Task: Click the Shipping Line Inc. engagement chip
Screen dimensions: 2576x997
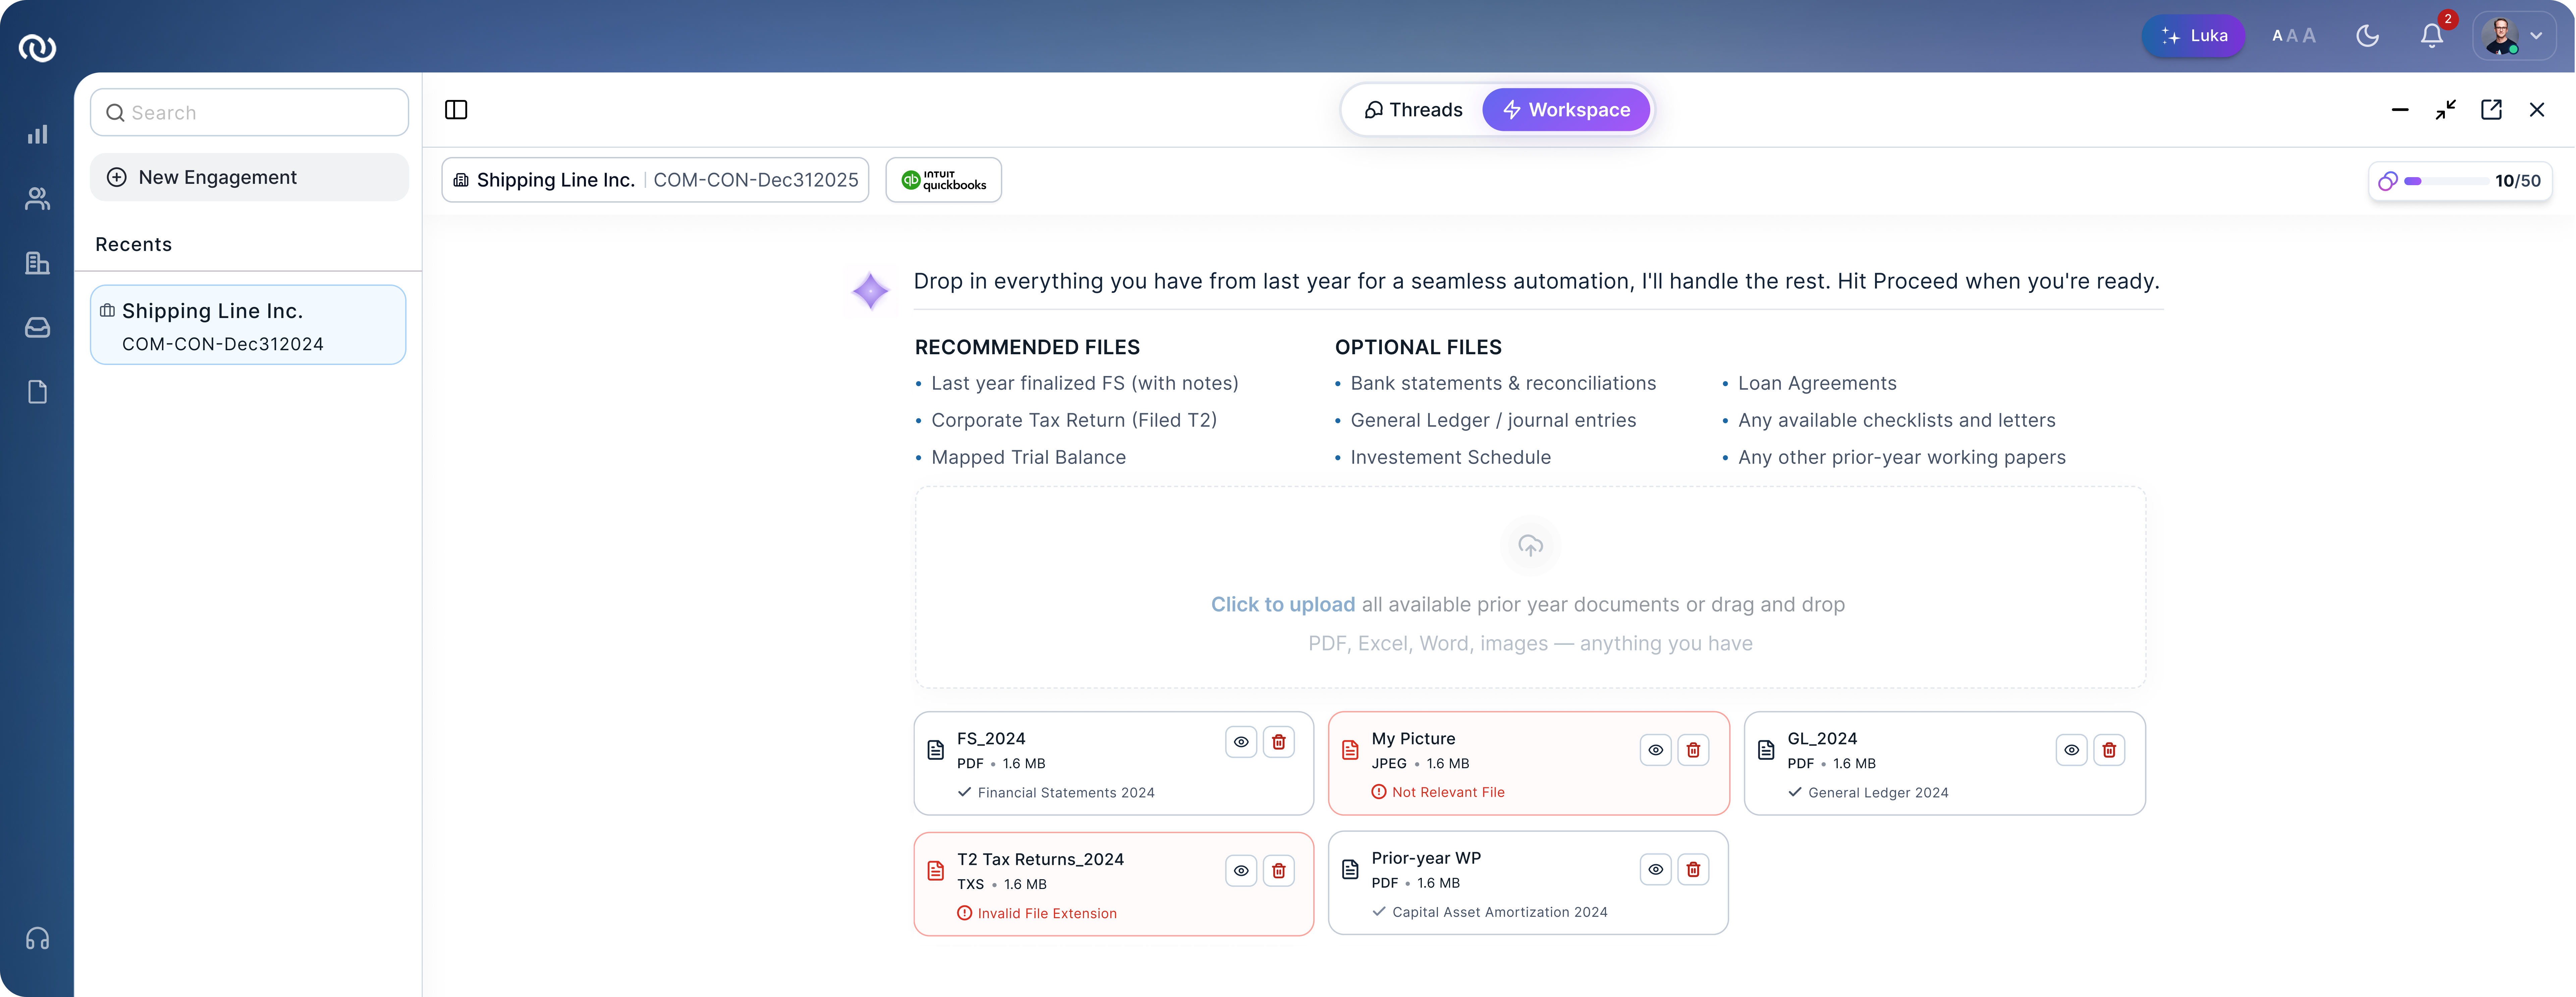Action: (655, 180)
